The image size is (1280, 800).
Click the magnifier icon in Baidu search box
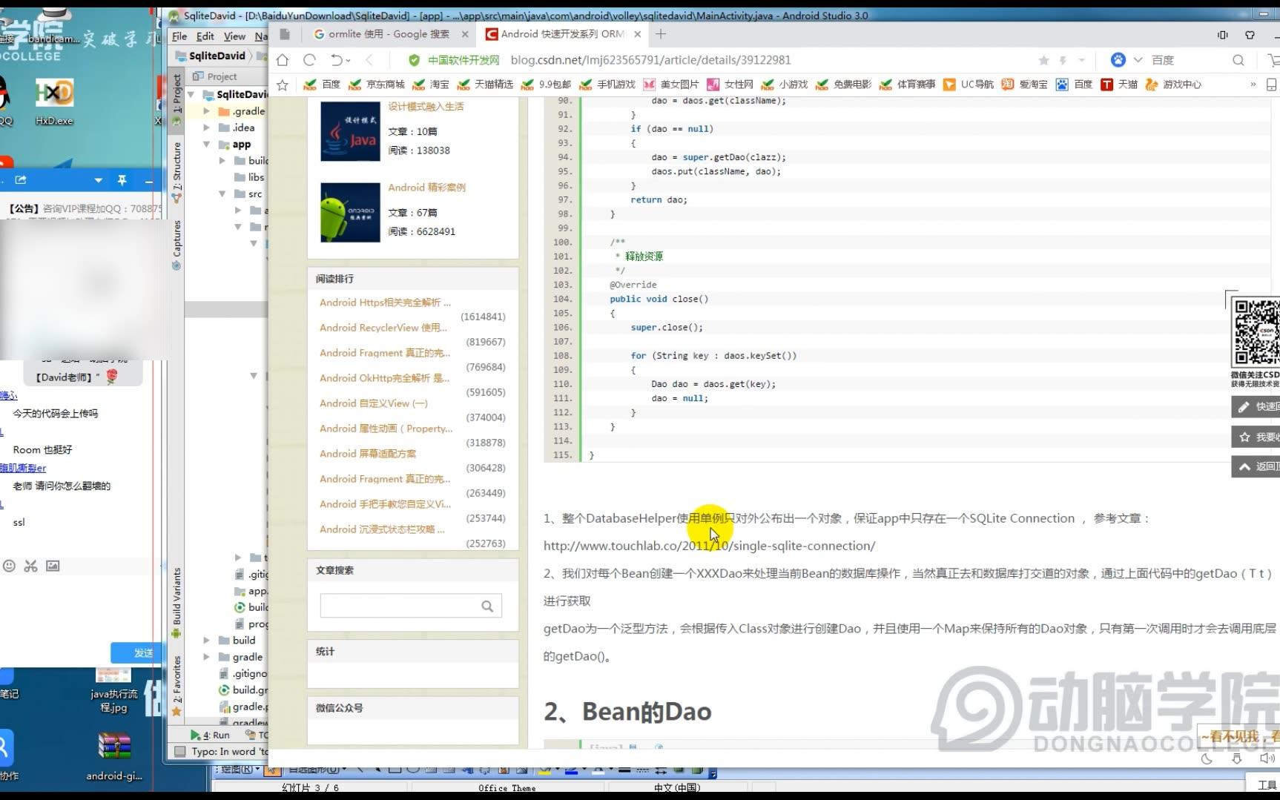(x=1238, y=60)
